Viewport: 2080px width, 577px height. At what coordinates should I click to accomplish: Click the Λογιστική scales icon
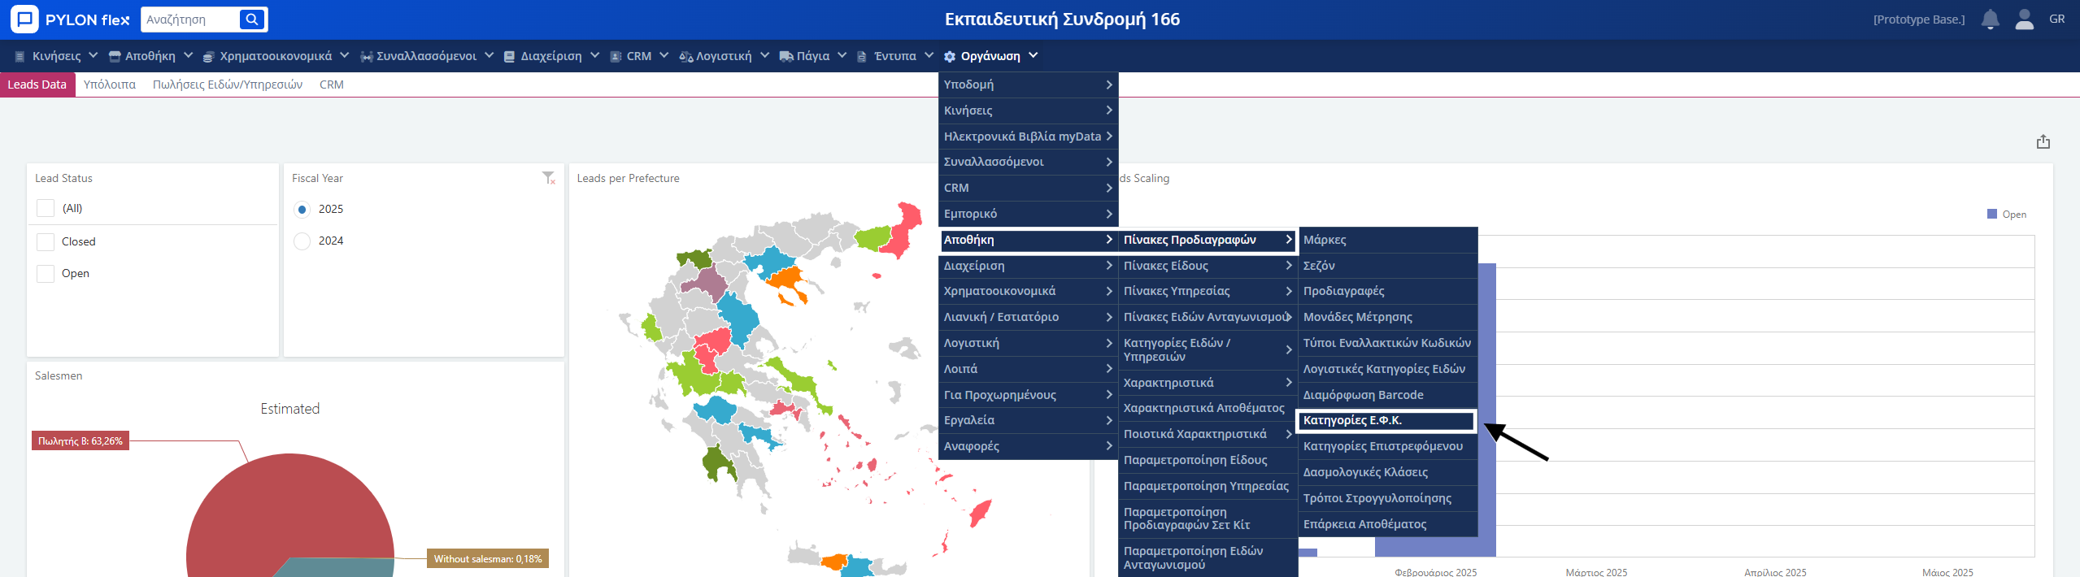coord(686,56)
